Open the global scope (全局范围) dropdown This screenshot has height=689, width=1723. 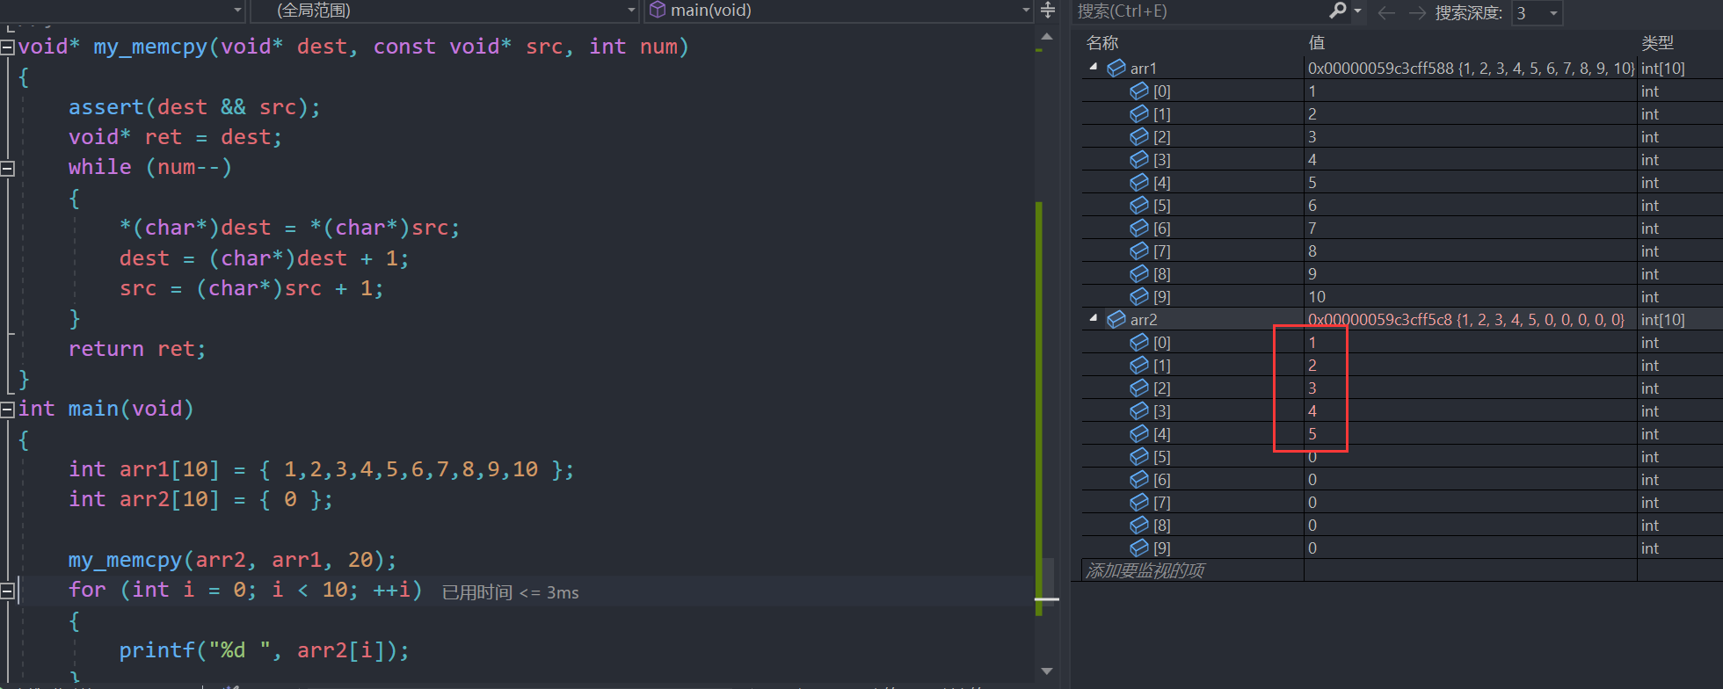[x=631, y=11]
